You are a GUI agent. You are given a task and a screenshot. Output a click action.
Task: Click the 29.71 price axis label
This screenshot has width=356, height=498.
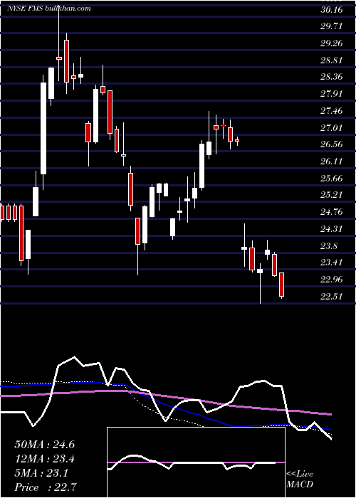(332, 26)
